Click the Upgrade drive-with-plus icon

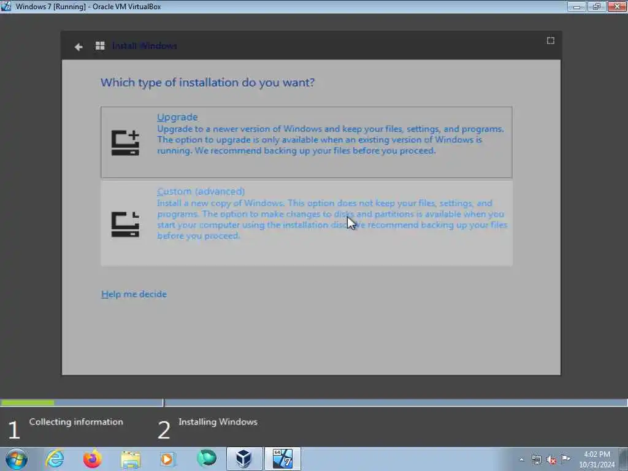click(125, 142)
